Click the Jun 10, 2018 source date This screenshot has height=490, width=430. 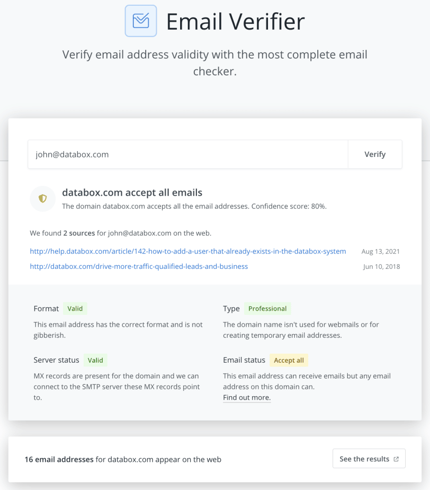(x=381, y=267)
